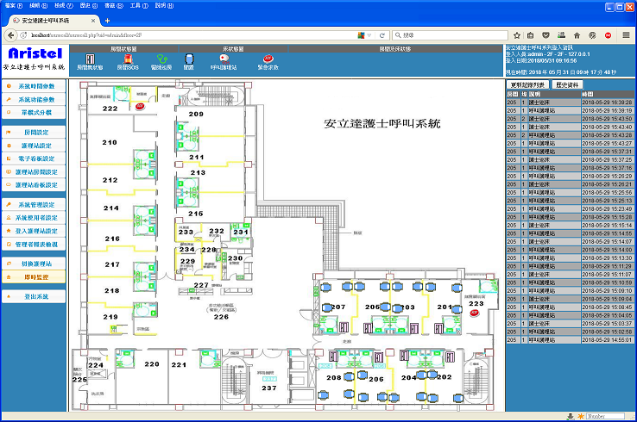Click the Pocket icon in browser toolbar
The width and height of the screenshot is (637, 422).
tap(546, 35)
